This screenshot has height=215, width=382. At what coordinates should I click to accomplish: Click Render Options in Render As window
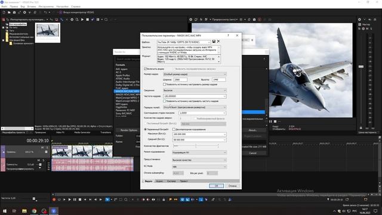[x=129, y=130]
